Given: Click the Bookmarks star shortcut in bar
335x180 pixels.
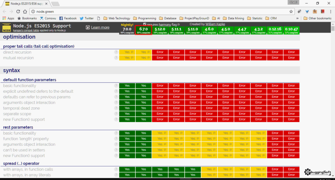Looking at the screenshot, I should tap(27, 18).
